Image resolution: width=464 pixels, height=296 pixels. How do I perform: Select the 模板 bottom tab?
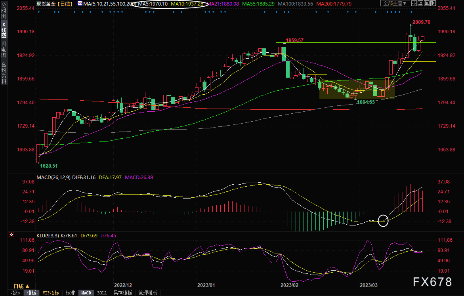click(x=31, y=293)
